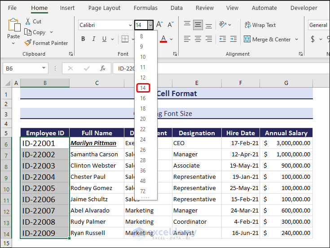Screen dimensions: 330x248
Task: Click the Cut scissors icon
Action: click(x=28, y=21)
